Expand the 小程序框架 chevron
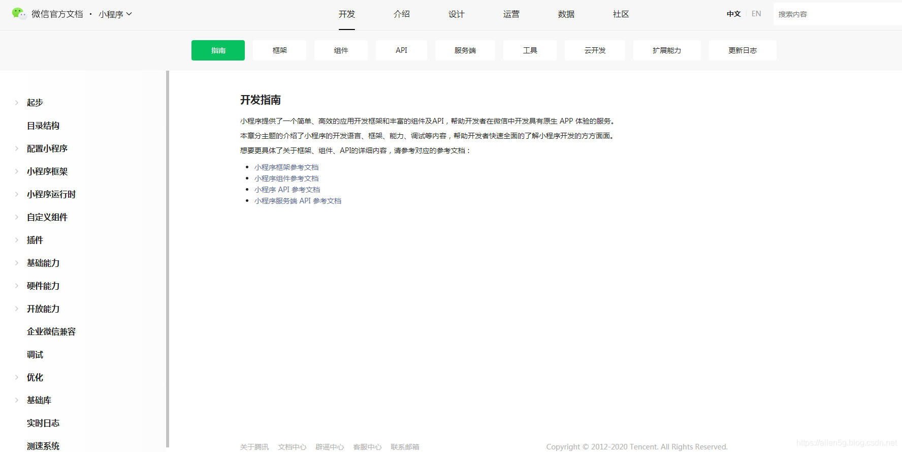The image size is (902, 452). [x=17, y=171]
